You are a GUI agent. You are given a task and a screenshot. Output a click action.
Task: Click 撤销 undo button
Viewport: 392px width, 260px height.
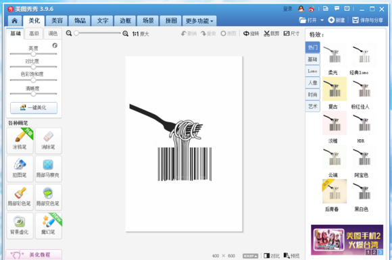[x=189, y=34]
